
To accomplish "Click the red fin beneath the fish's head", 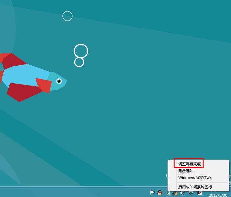I will (x=44, y=85).
